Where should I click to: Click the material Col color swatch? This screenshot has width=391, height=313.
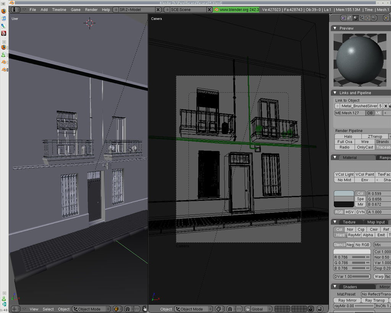point(344,193)
